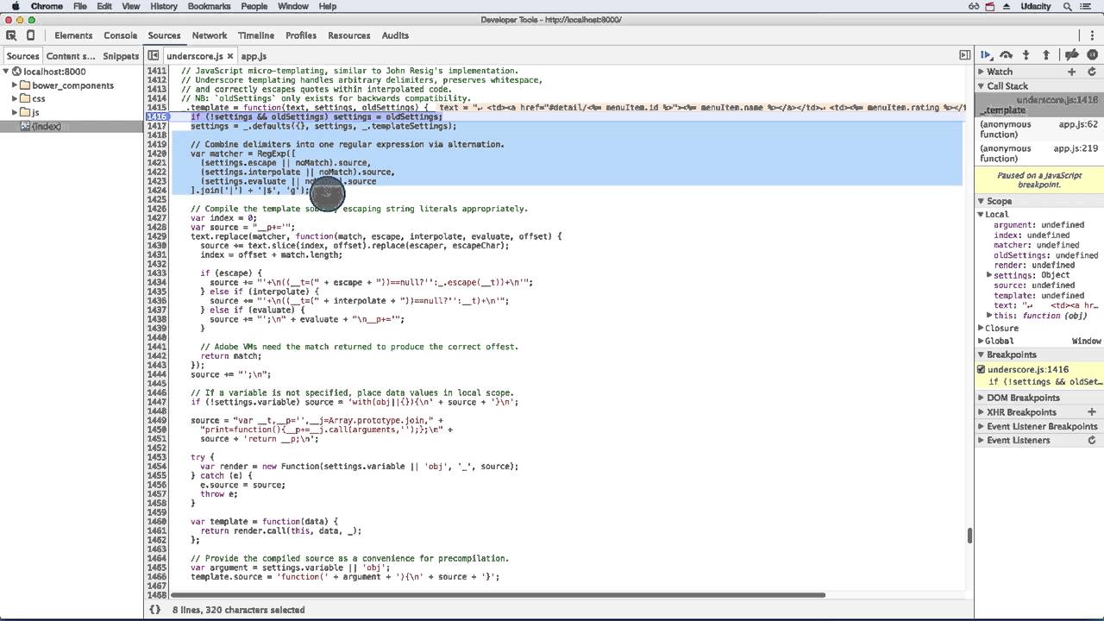This screenshot has height=621, width=1104.
Task: Expand the Watch section
Action: tap(981, 72)
